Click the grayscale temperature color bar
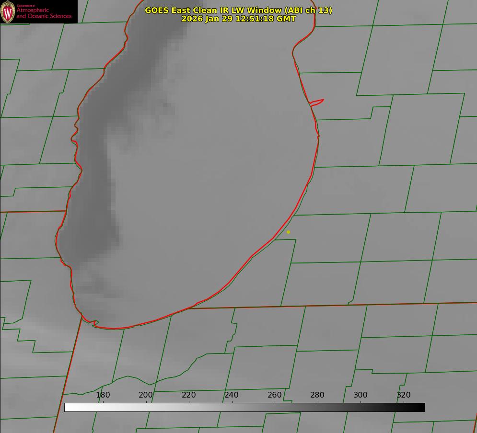 pos(244,407)
